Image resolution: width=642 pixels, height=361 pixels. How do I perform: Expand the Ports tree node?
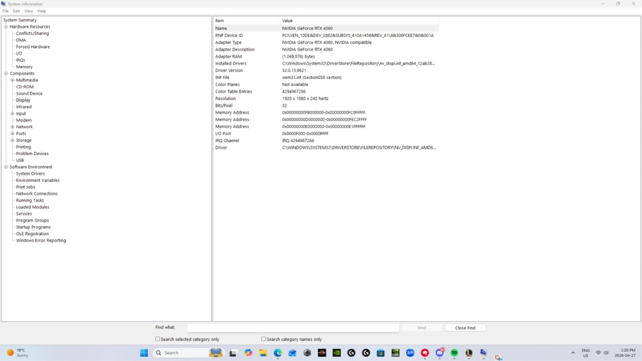[12, 134]
